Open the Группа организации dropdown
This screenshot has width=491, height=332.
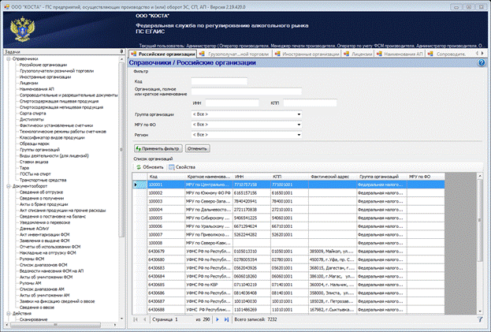pyautogui.click(x=299, y=114)
